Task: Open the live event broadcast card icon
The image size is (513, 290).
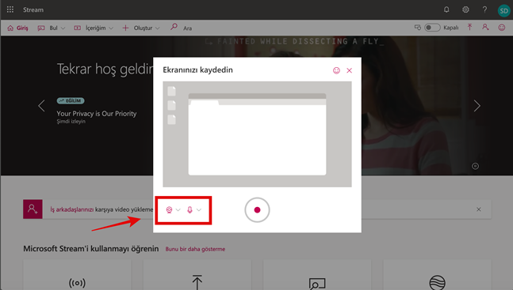Action: (x=77, y=283)
